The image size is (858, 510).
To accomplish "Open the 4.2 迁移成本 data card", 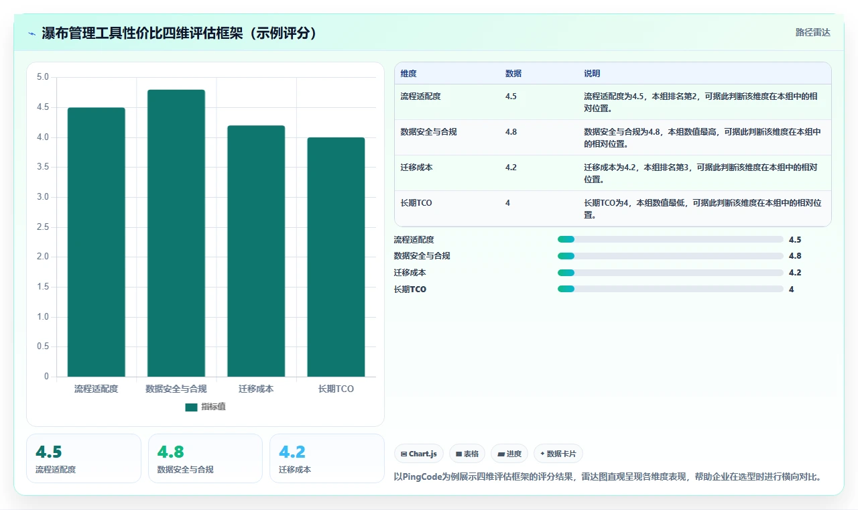I will [326, 458].
